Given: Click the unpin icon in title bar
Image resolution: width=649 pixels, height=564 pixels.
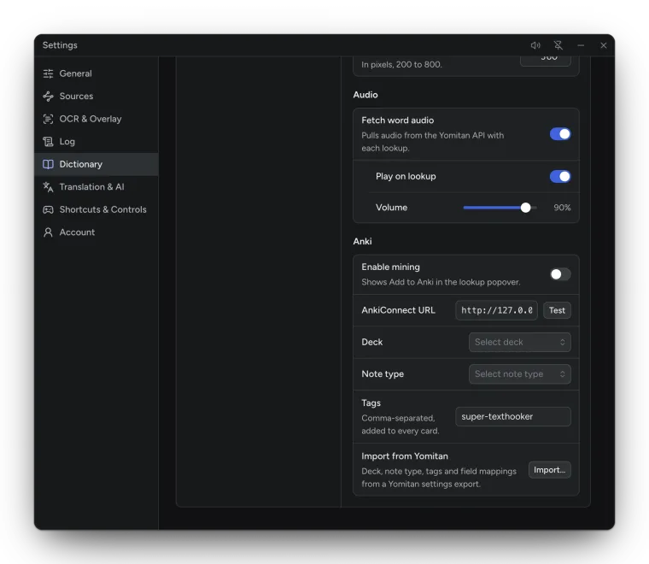Looking at the screenshot, I should coord(558,45).
